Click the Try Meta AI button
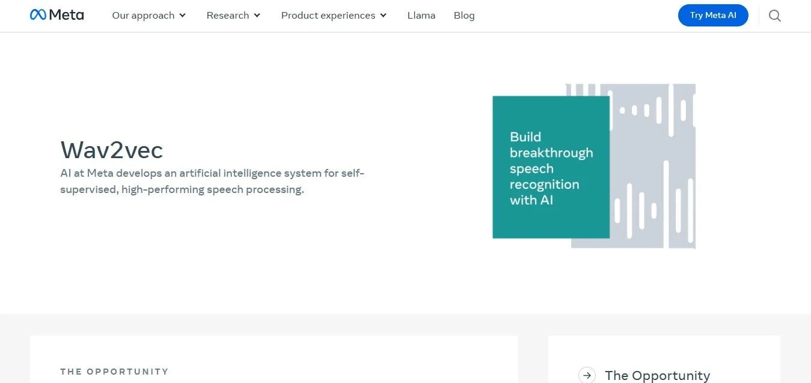 point(713,16)
